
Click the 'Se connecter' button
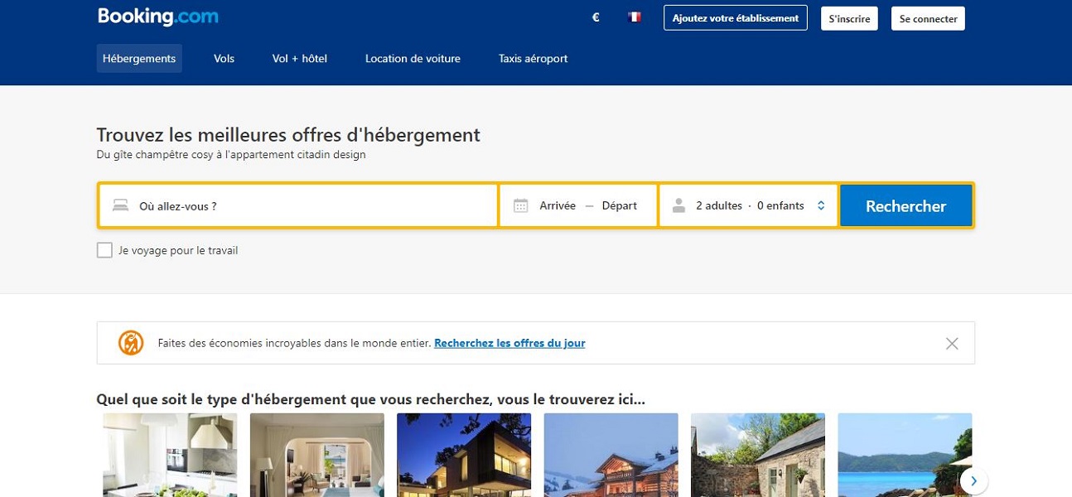pyautogui.click(x=928, y=18)
